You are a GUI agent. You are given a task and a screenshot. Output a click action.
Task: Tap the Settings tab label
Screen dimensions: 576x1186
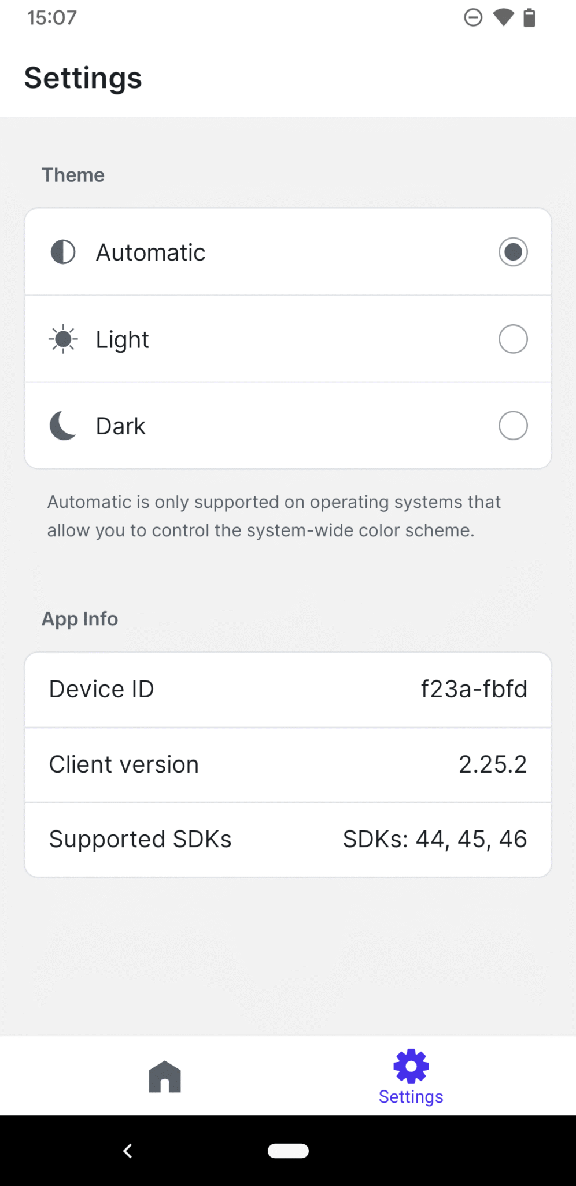411,1096
